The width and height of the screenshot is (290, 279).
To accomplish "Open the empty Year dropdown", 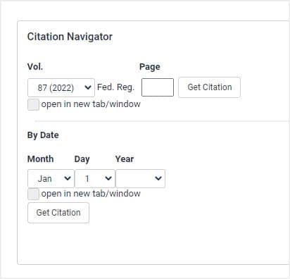I will click(x=140, y=178).
